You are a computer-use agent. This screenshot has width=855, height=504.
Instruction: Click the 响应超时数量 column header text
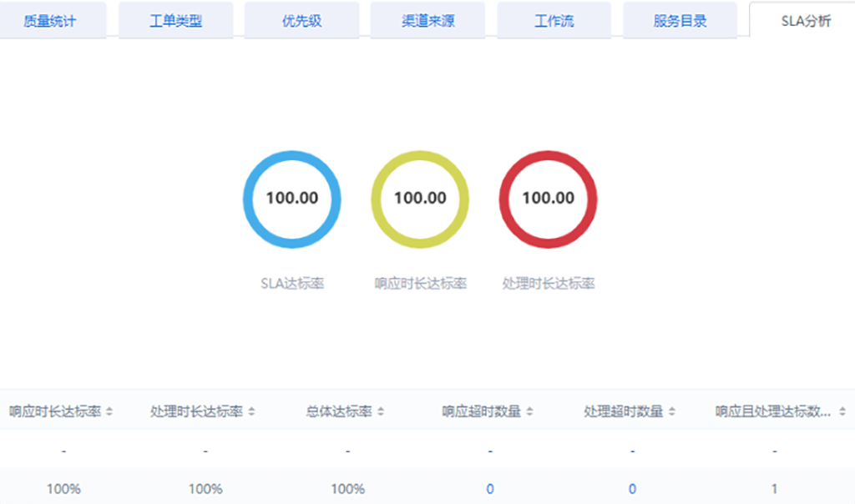point(482,411)
